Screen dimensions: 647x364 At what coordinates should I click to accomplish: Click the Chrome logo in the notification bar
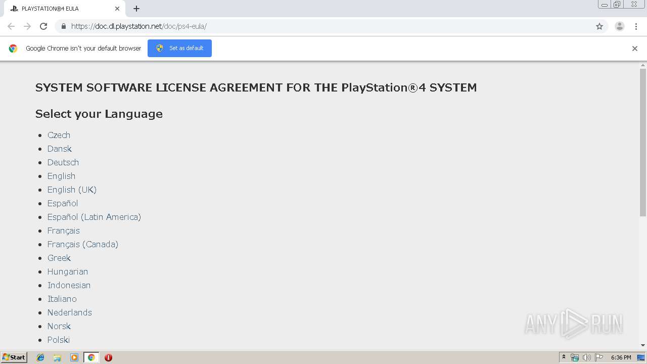13,49
